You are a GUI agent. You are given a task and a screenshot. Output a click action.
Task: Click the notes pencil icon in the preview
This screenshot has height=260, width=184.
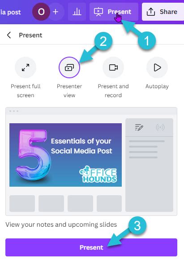pos(139,127)
